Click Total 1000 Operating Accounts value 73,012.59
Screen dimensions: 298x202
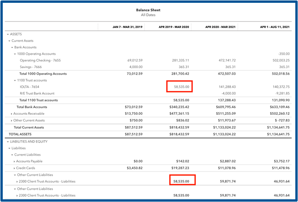point(135,74)
